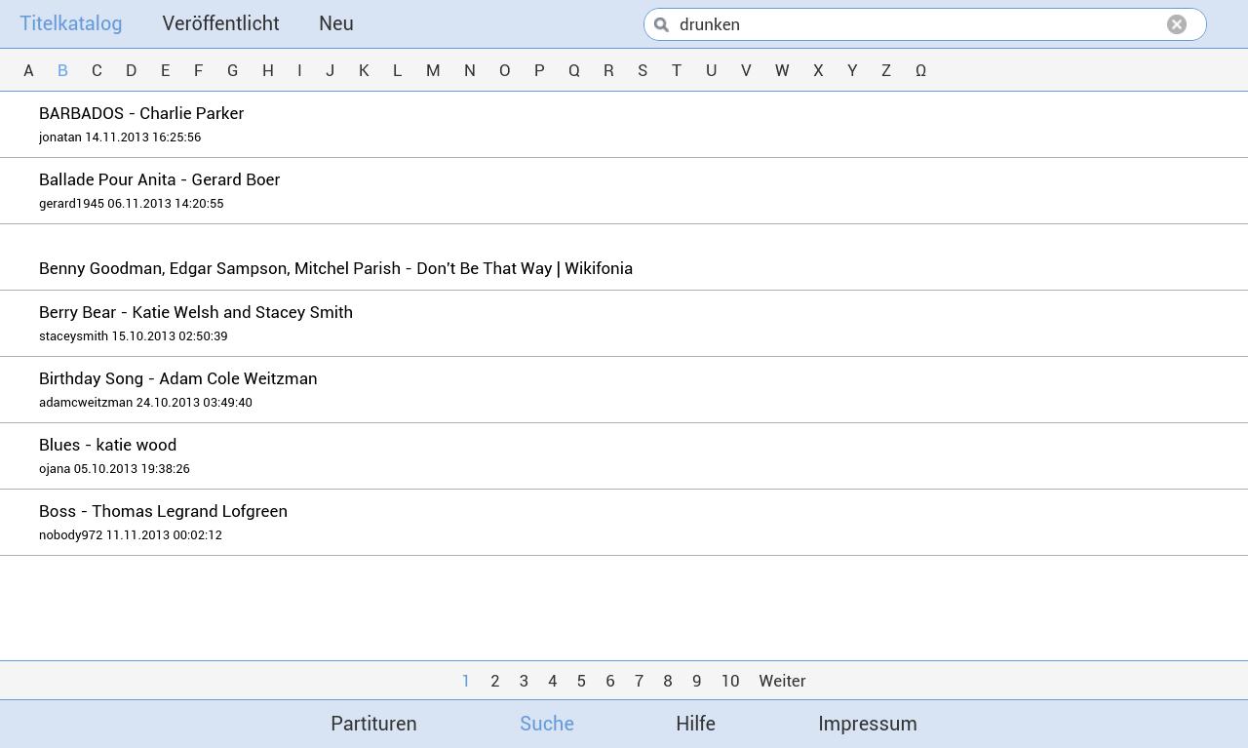Filter titles by letter O
The image size is (1248, 748).
tap(504, 70)
